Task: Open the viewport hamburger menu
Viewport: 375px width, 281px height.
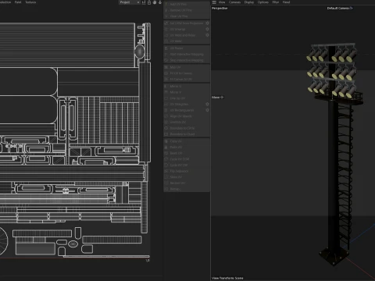Action: pyautogui.click(x=214, y=2)
